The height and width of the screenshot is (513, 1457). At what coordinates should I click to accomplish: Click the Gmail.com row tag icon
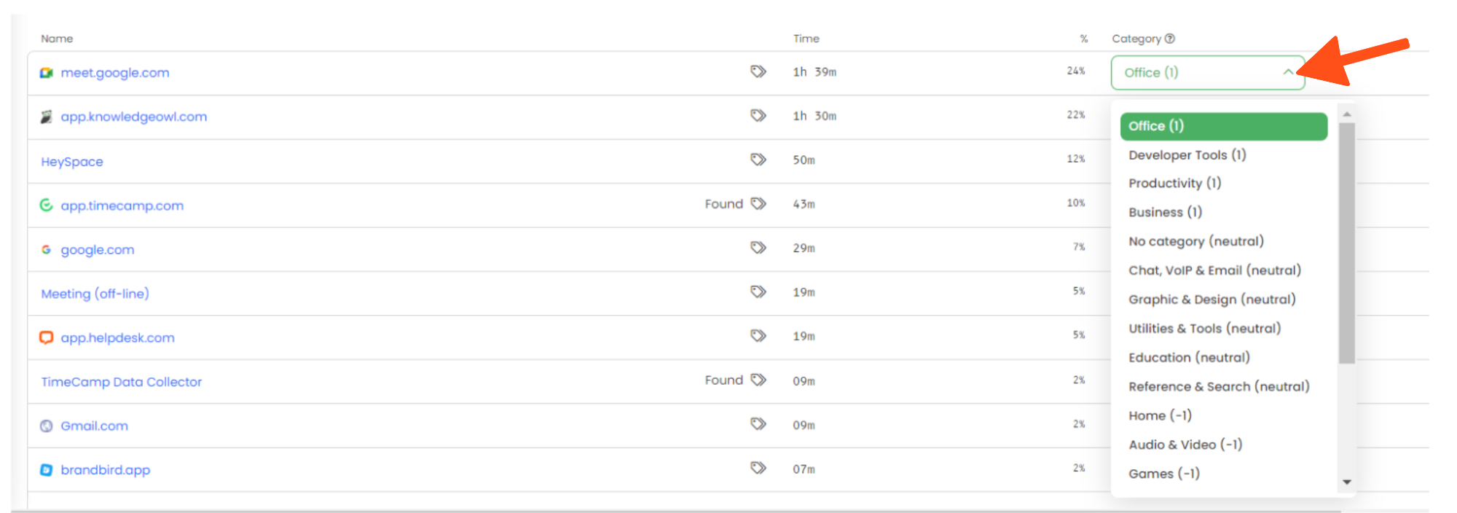pos(758,423)
